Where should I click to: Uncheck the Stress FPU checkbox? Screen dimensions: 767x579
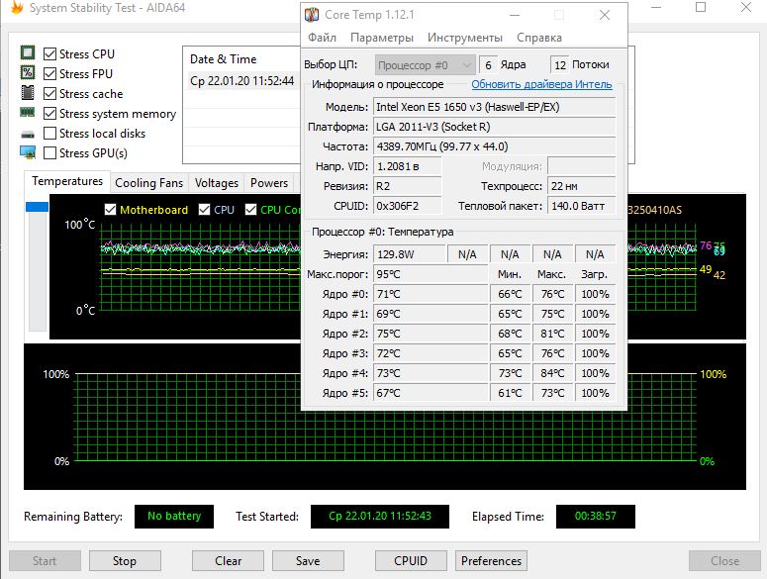[49, 74]
